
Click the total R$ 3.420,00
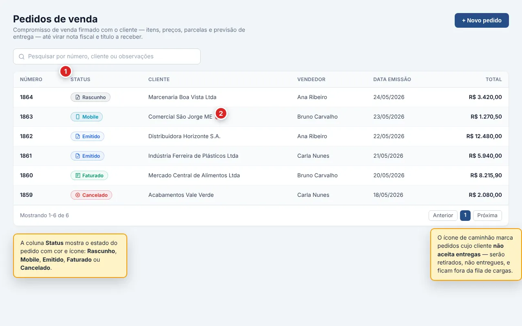tap(485, 97)
